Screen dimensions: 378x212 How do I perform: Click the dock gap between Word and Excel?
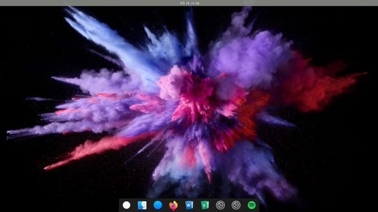point(197,205)
